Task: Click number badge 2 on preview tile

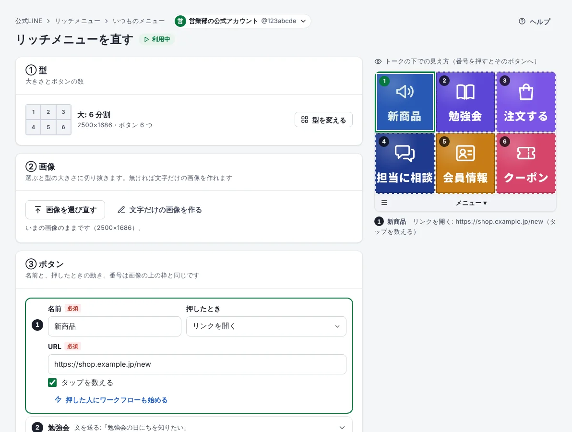Action: (x=444, y=81)
